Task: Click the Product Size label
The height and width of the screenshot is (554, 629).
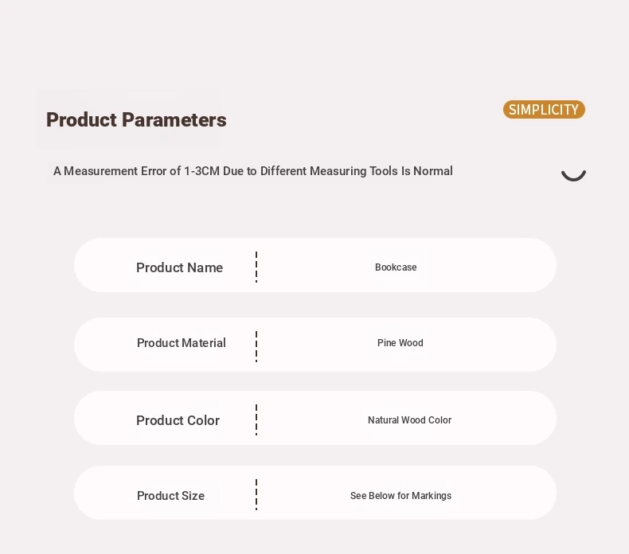Action: [171, 496]
